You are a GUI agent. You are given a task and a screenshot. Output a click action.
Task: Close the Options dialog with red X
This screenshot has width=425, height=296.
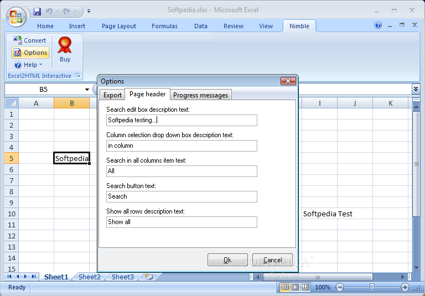[288, 81]
